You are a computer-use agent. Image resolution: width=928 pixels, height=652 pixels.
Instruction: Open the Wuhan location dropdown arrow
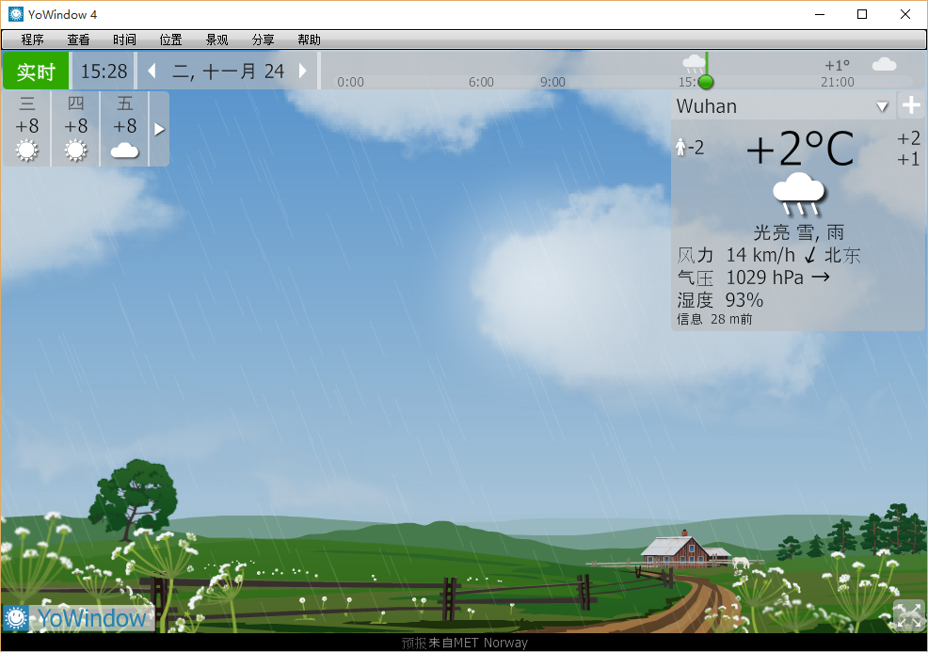pos(882,106)
